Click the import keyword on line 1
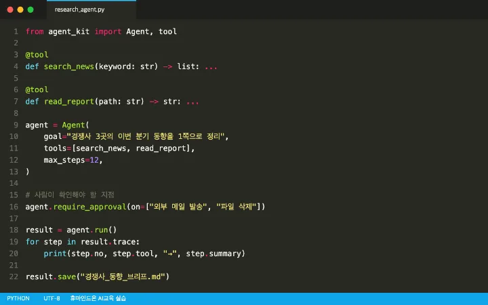488x305 pixels. point(108,31)
